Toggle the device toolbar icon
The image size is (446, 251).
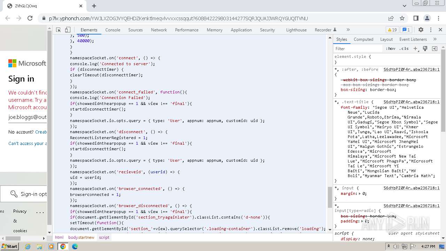pyautogui.click(x=68, y=30)
